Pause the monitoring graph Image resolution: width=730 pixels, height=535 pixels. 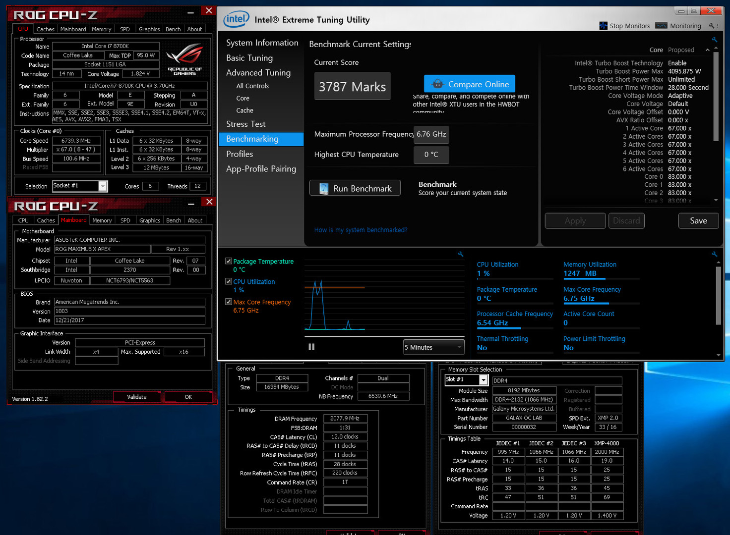[x=311, y=347]
